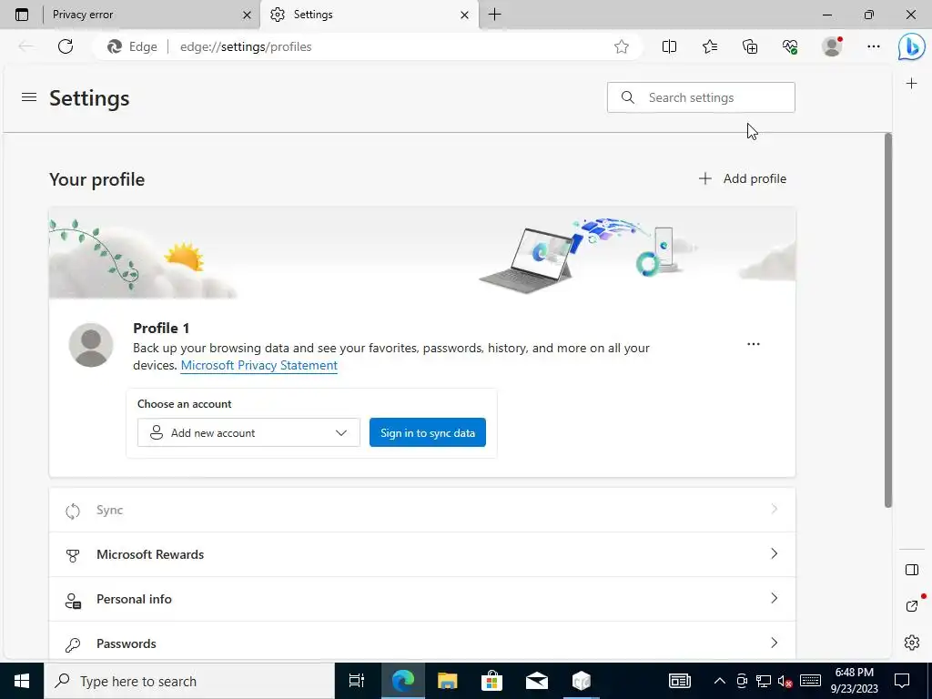
Task: Close the Settings tab
Action: [x=465, y=15]
